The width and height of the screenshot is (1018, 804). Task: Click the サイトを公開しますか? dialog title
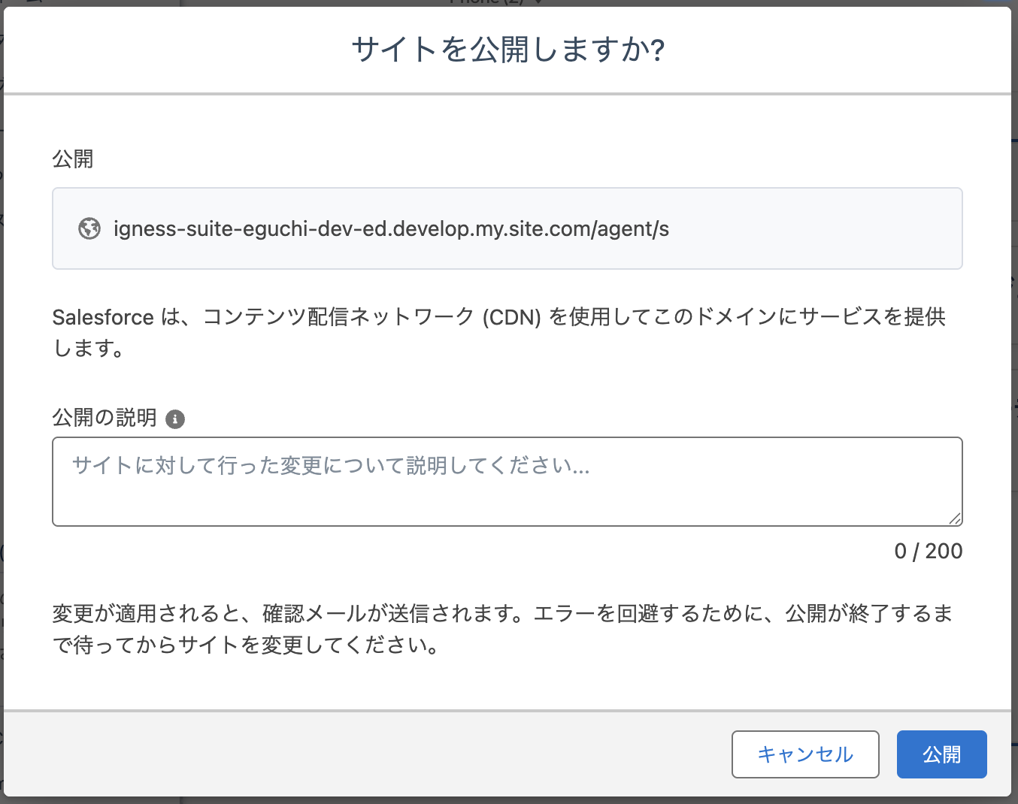click(x=508, y=50)
